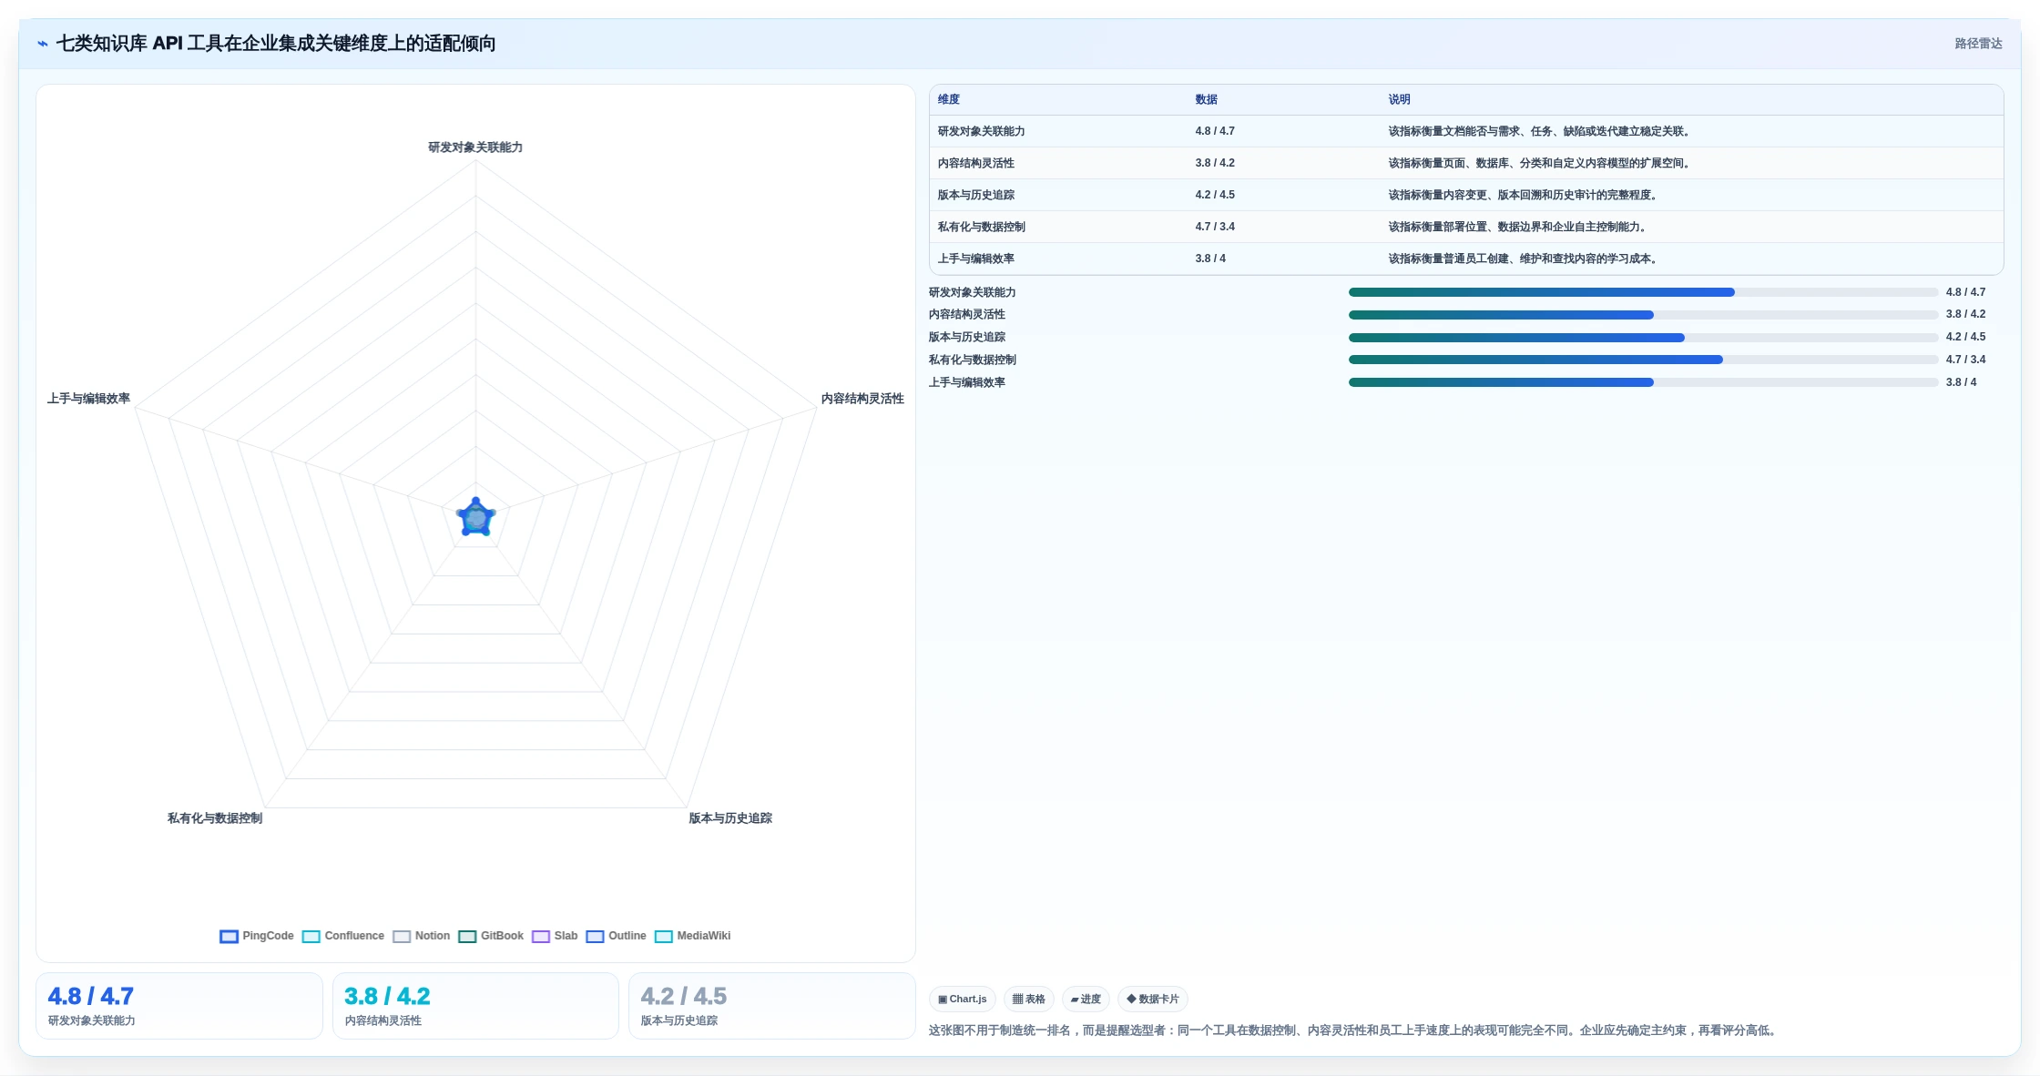Click the 进度 tag chip
Viewport: 2040px width, 1076px height.
tap(1086, 999)
